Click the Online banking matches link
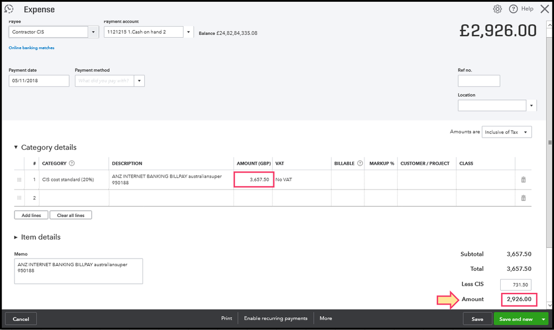554x330 pixels. (x=32, y=48)
